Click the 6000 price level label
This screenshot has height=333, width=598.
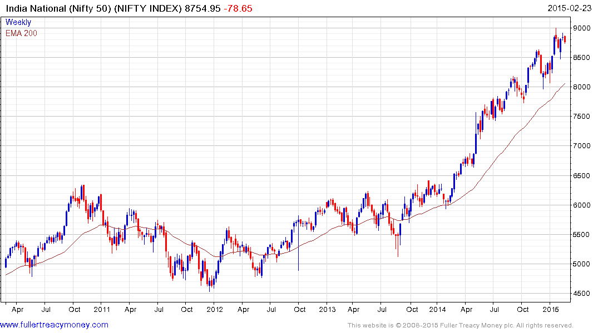(x=582, y=205)
